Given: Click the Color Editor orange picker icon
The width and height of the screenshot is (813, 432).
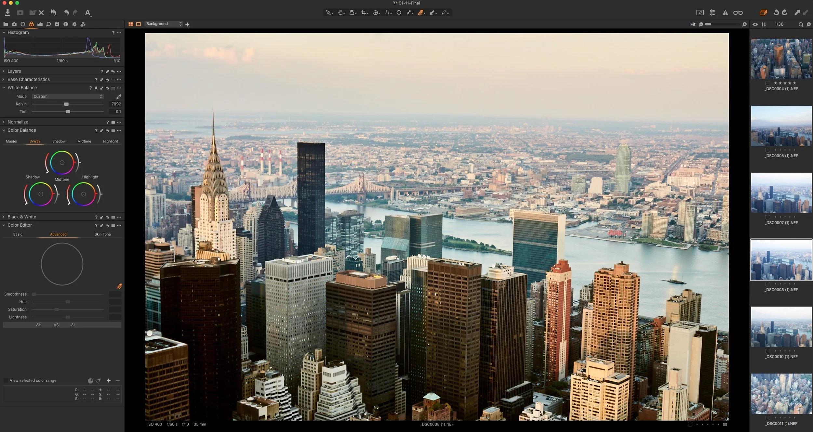Looking at the screenshot, I should [x=119, y=286].
